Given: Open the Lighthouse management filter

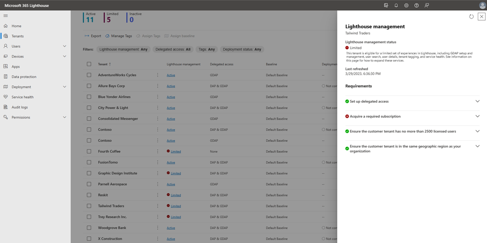Looking at the screenshot, I should 123,49.
